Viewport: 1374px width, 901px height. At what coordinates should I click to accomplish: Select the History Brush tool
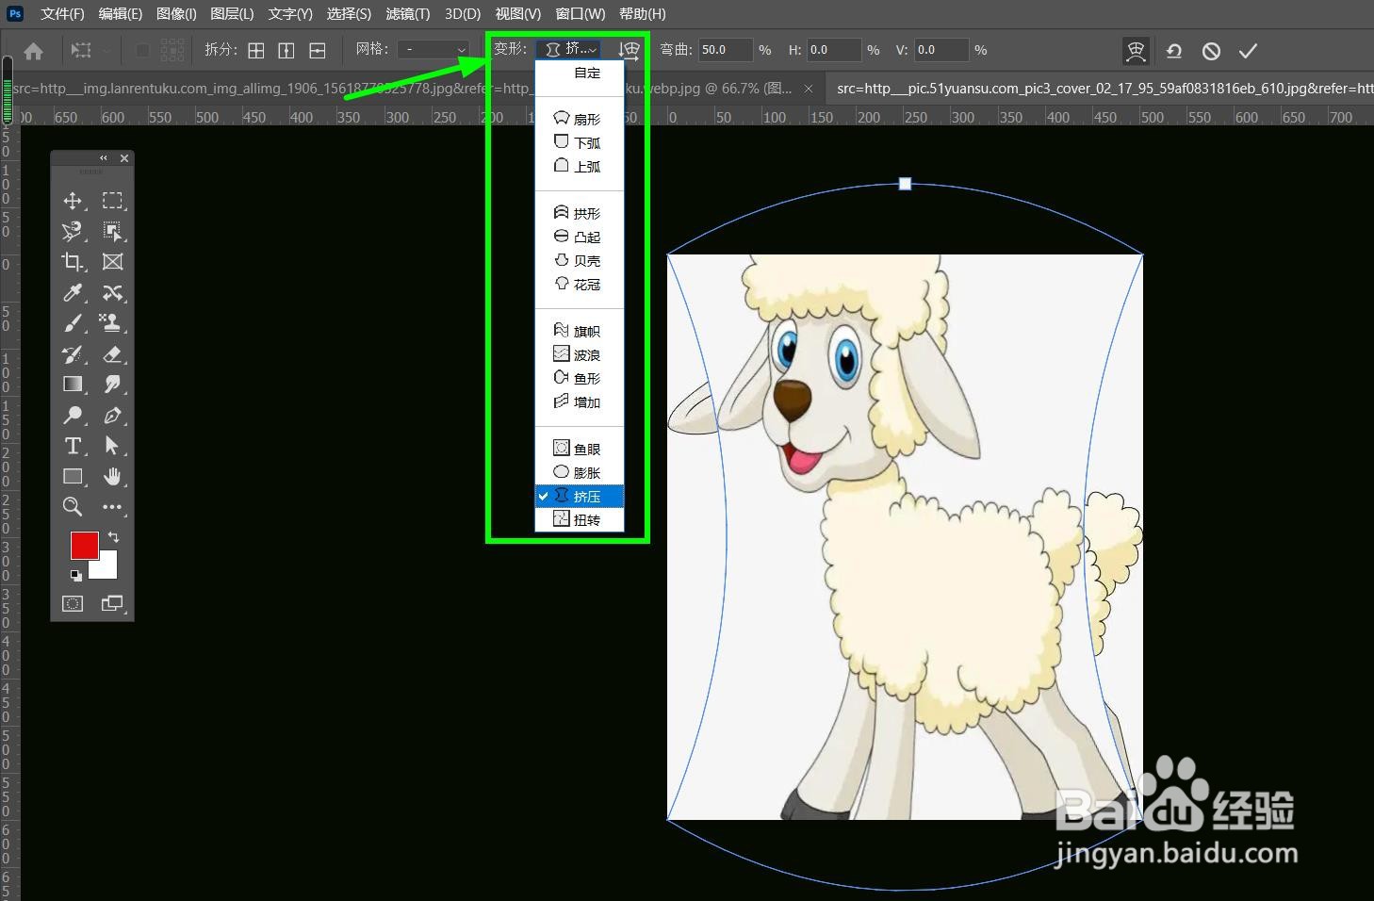pos(72,354)
